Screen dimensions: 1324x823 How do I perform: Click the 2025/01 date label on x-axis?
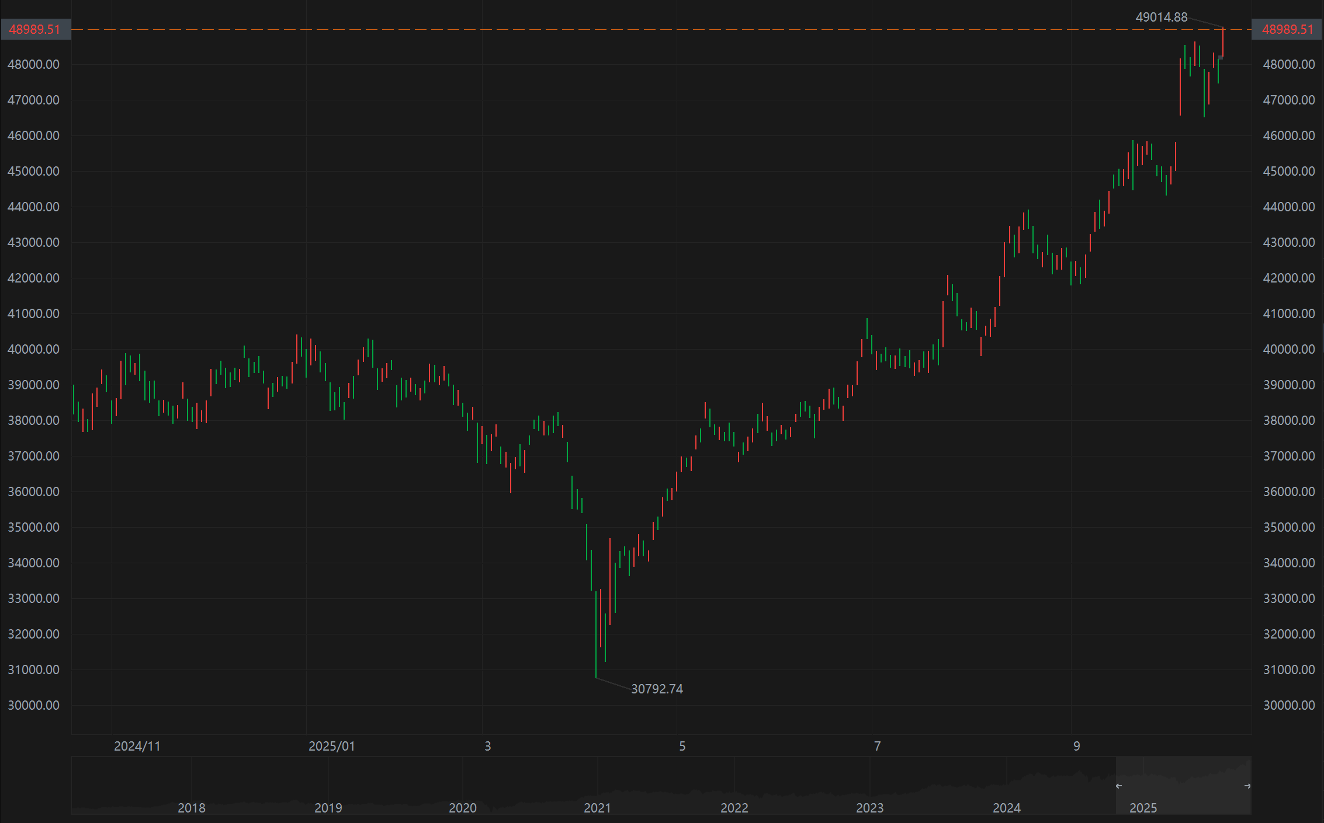[x=331, y=746]
